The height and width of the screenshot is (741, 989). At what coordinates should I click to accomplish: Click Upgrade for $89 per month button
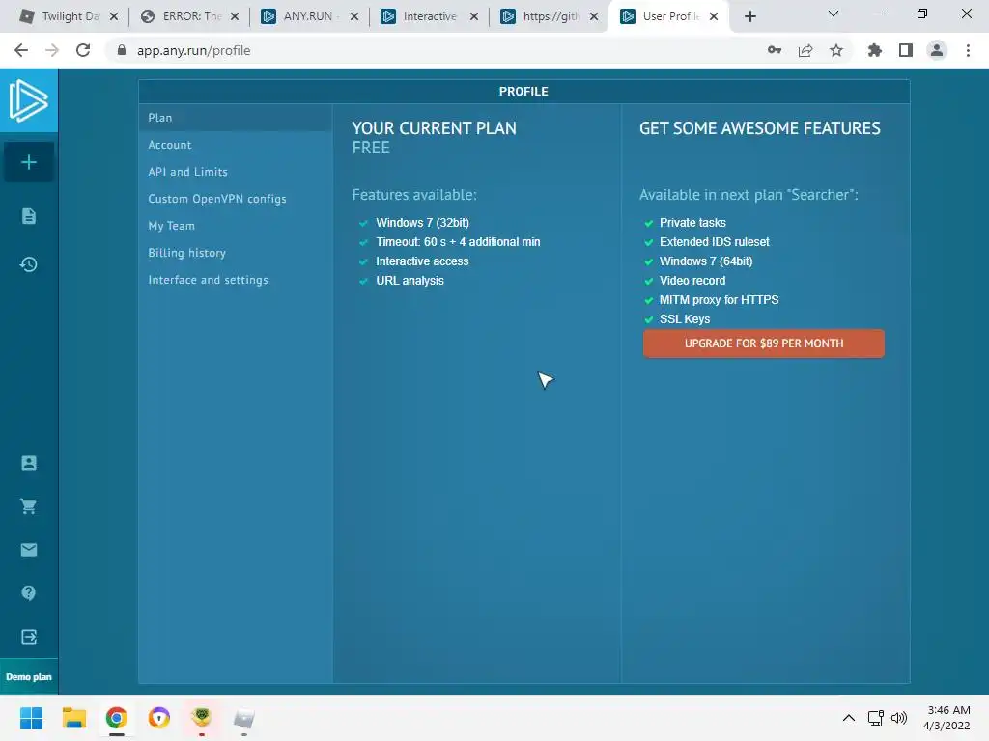click(763, 343)
